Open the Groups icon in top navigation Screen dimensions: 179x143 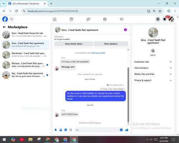click(105, 19)
